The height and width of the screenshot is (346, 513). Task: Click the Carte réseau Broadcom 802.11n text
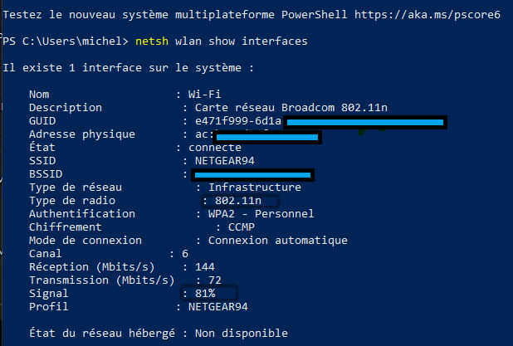coord(291,108)
